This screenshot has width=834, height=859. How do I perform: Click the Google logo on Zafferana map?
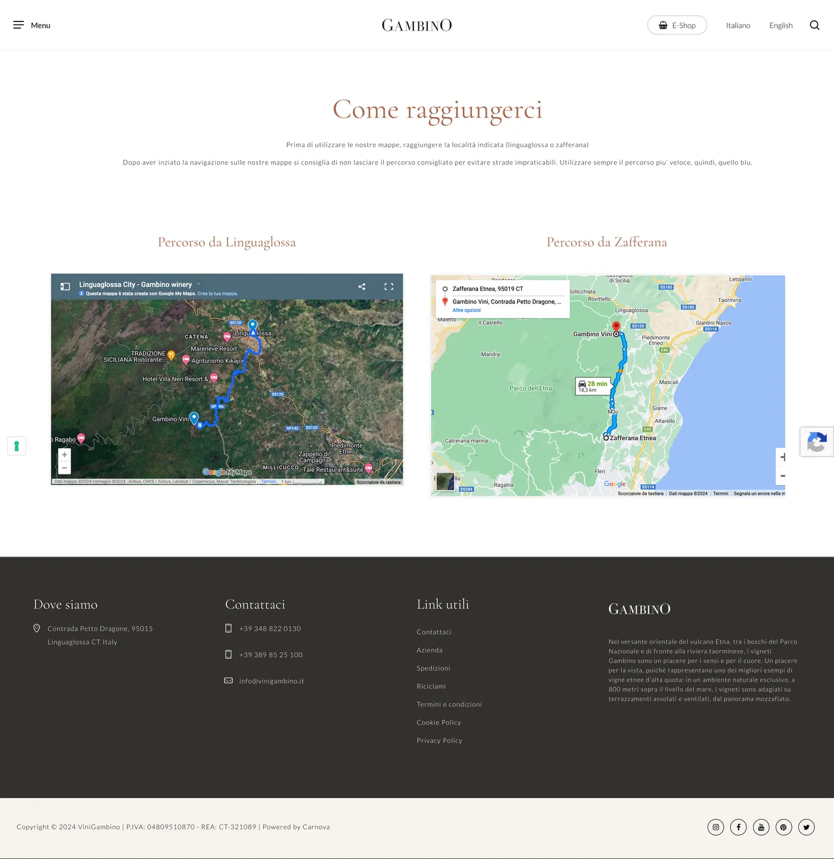click(615, 484)
